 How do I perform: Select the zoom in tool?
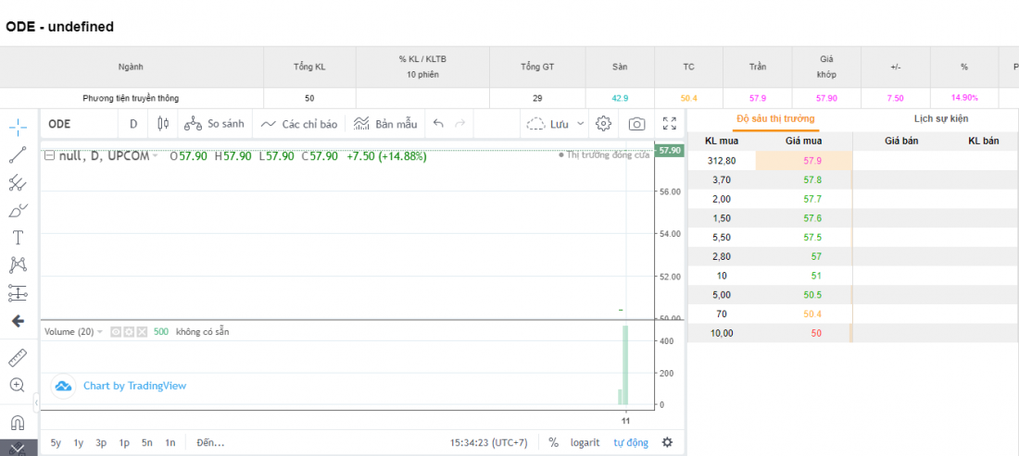19,385
